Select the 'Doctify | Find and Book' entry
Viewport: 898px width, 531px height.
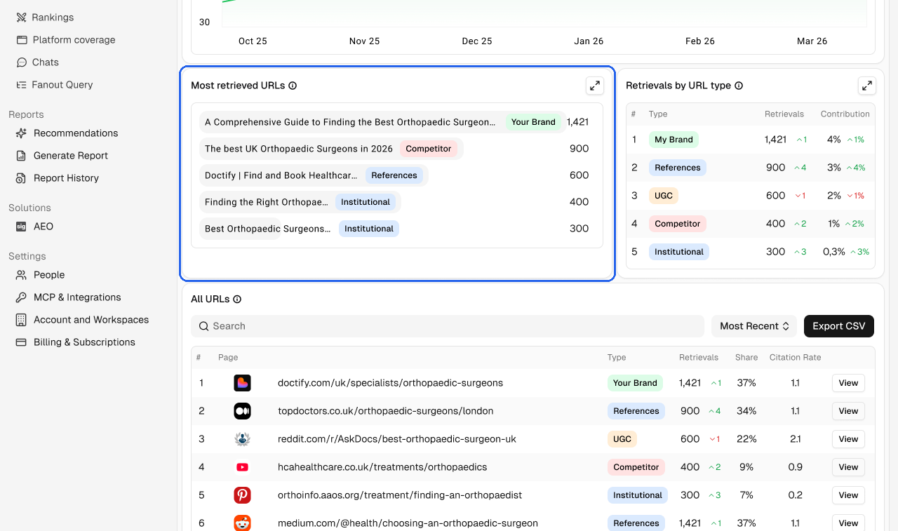(281, 175)
